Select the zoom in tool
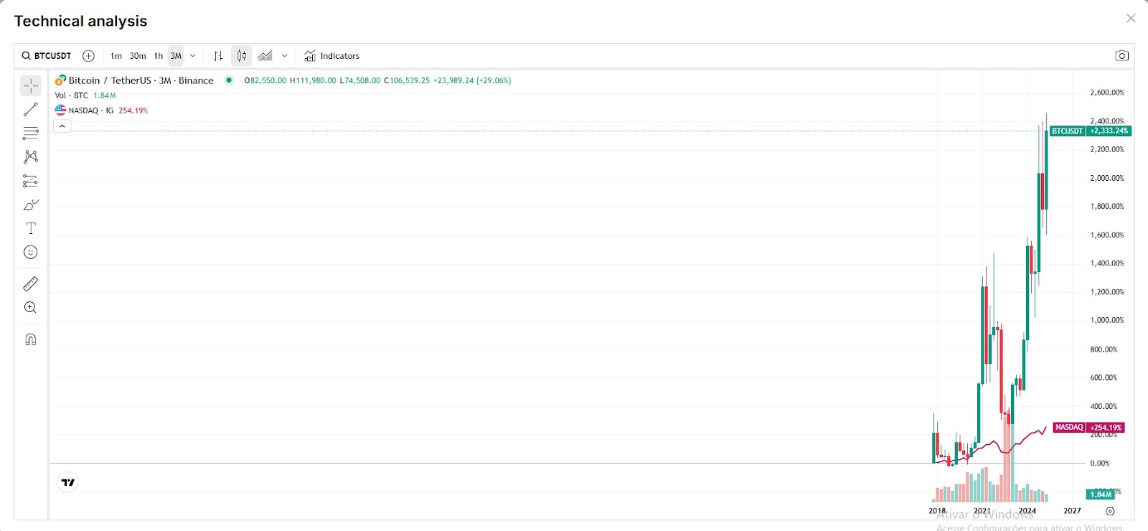The image size is (1148, 531). click(31, 308)
